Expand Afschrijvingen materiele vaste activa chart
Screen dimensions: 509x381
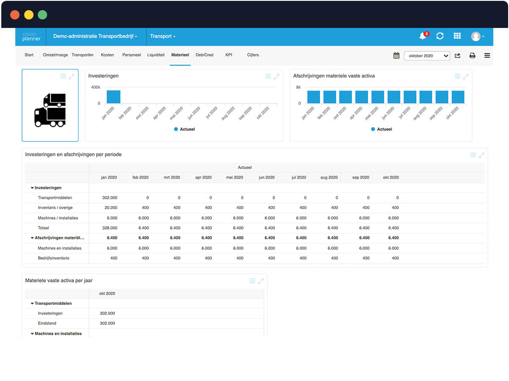[466, 76]
